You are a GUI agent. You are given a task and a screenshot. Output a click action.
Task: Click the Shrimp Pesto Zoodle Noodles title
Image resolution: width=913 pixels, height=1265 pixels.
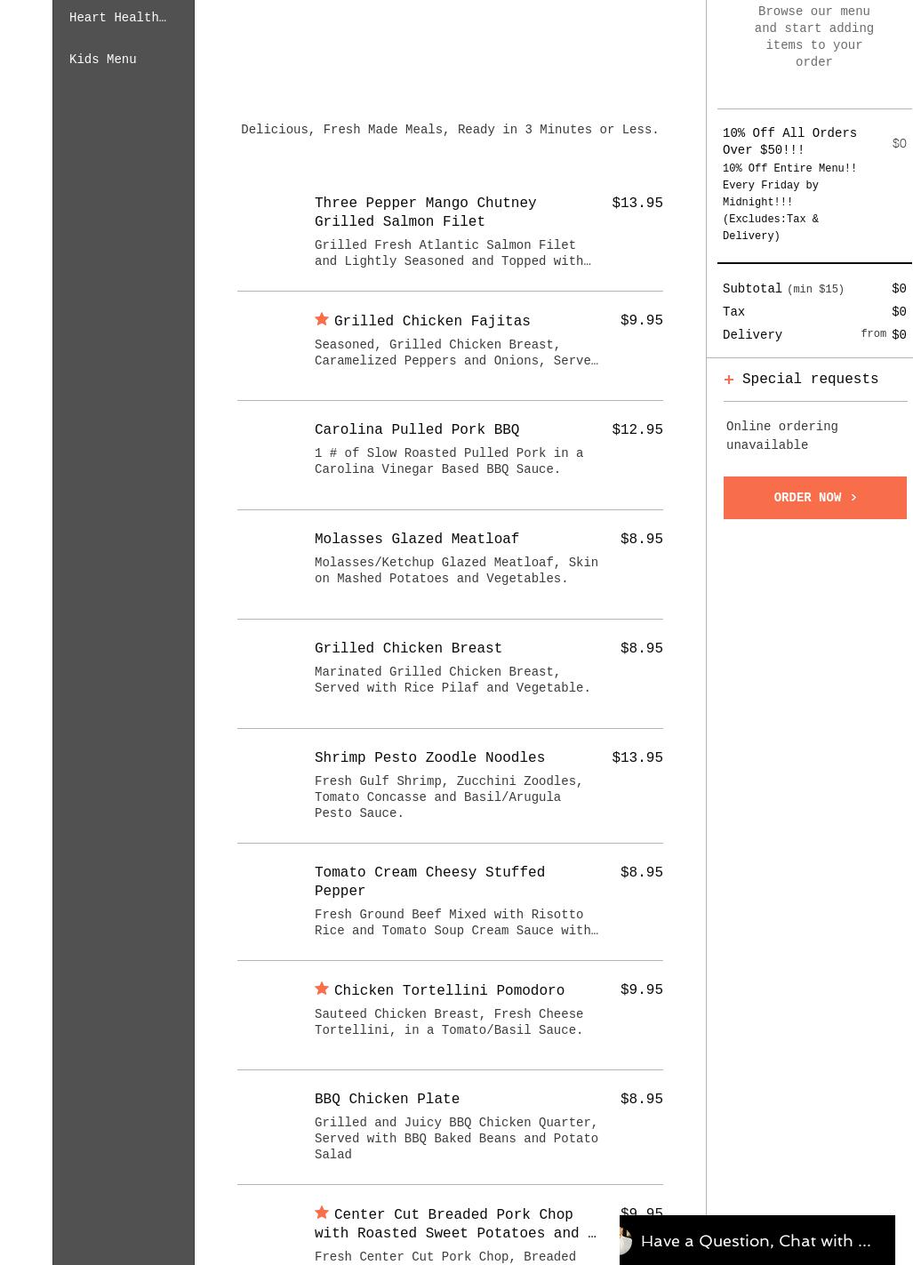coord(429,757)
